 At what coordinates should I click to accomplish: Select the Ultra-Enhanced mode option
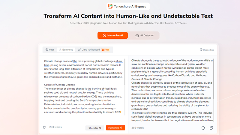click(89, 50)
